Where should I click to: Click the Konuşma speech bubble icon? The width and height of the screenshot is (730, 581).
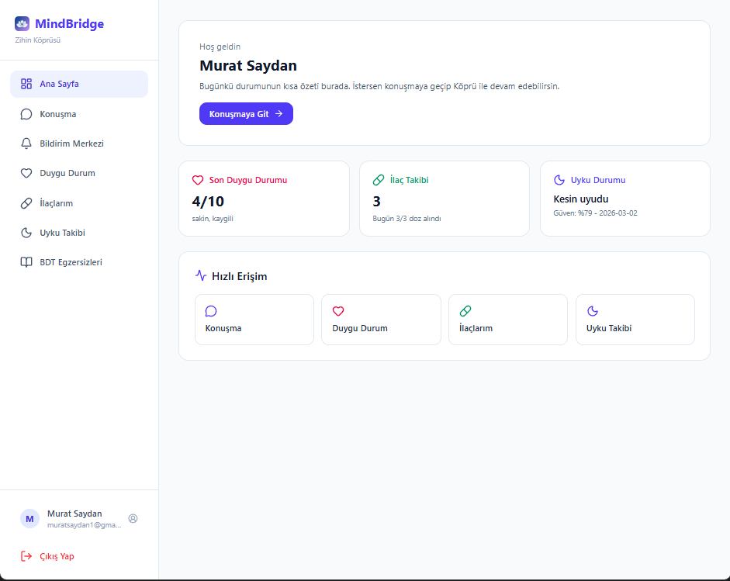click(x=25, y=113)
